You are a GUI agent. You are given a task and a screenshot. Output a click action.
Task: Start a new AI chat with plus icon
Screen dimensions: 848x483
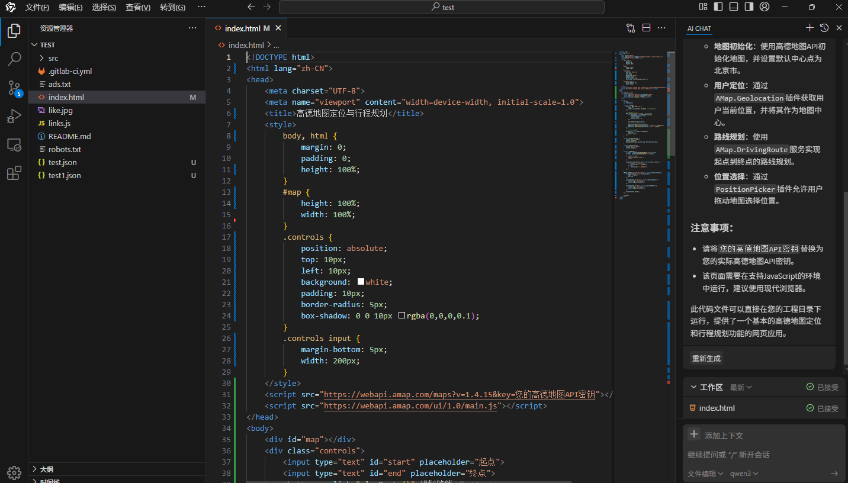pyautogui.click(x=810, y=28)
